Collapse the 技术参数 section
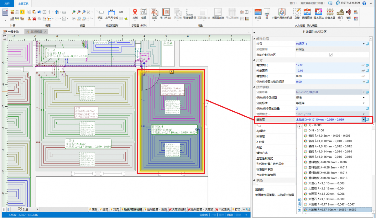The image size is (376, 218). (254, 87)
